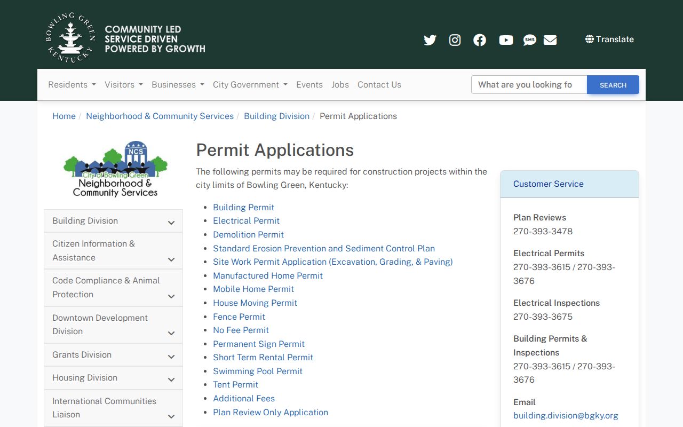Email building.division@bgky.org link
Viewport: 683px width, 427px height.
pos(566,415)
